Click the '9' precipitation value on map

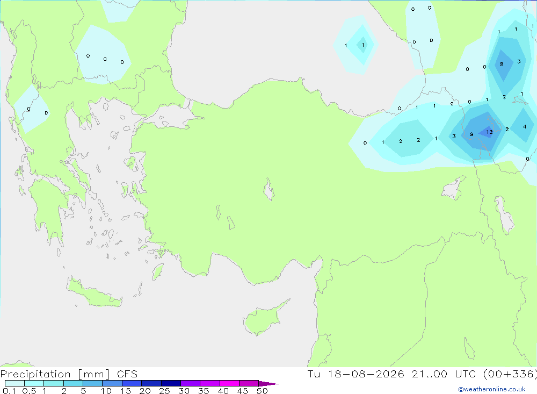(471, 134)
